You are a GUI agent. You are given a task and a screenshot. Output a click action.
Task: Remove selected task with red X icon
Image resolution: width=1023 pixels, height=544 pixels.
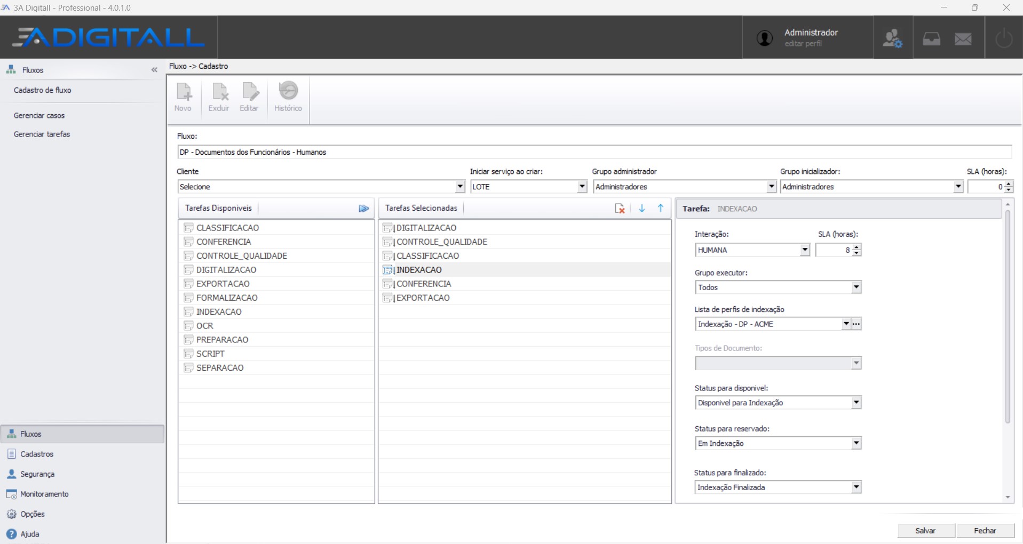click(620, 209)
